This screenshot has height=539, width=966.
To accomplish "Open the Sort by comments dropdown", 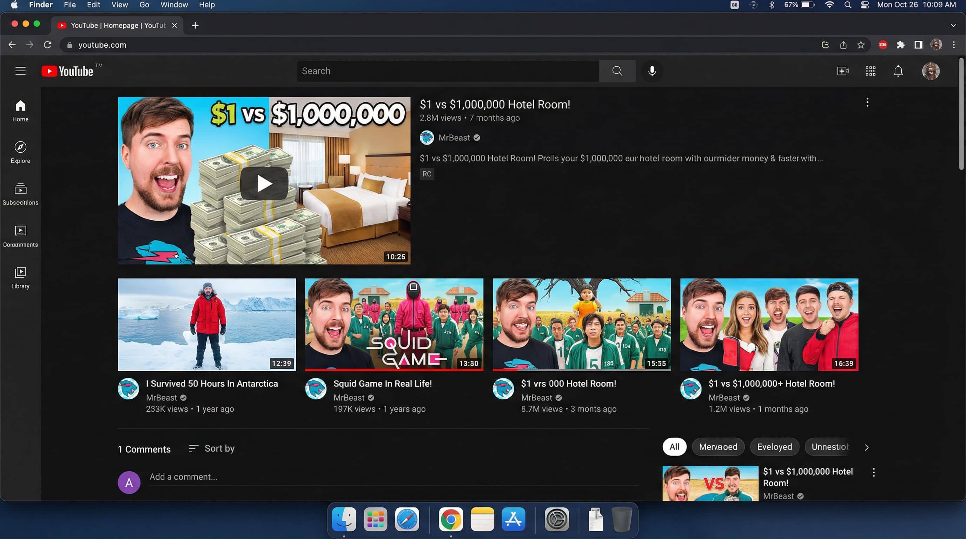I will (x=212, y=448).
